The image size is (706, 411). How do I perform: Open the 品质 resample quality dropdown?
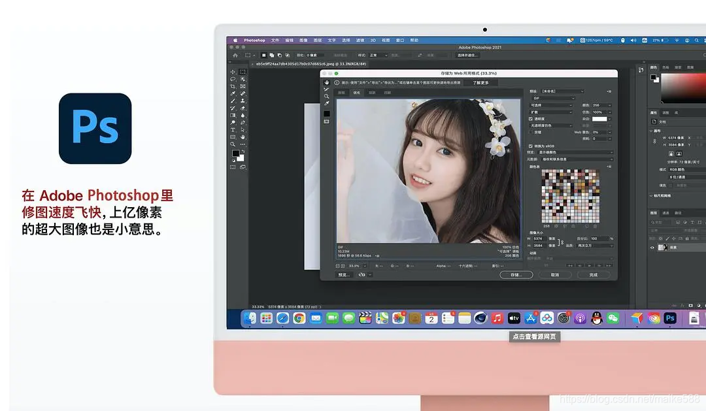(x=596, y=246)
